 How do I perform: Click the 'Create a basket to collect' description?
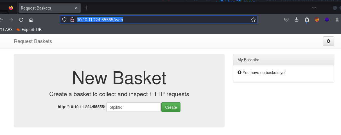[x=119, y=94]
